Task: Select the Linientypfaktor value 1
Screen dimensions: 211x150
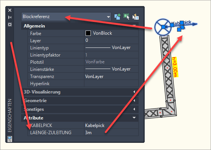Action: tap(86, 55)
